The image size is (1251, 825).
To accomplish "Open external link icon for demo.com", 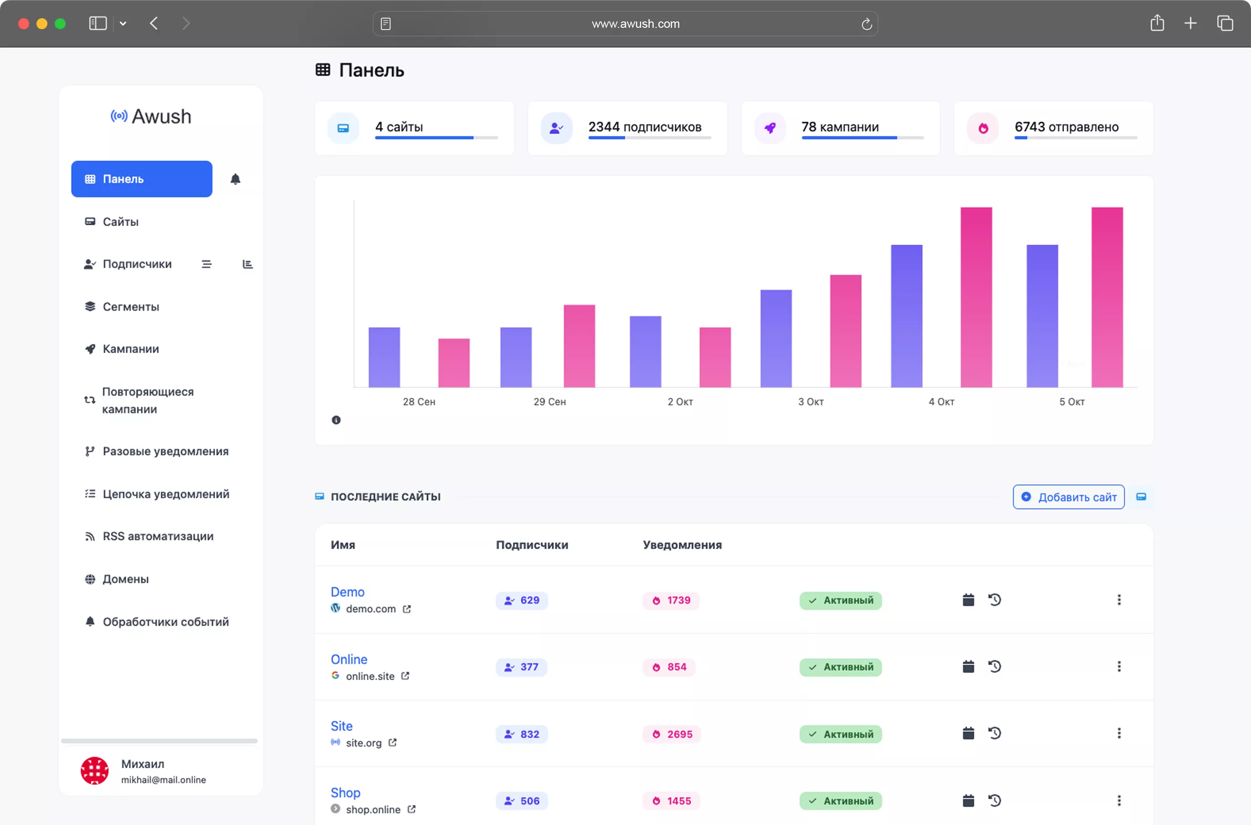I will (x=406, y=609).
